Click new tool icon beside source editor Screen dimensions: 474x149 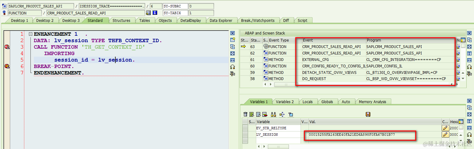tap(233, 40)
